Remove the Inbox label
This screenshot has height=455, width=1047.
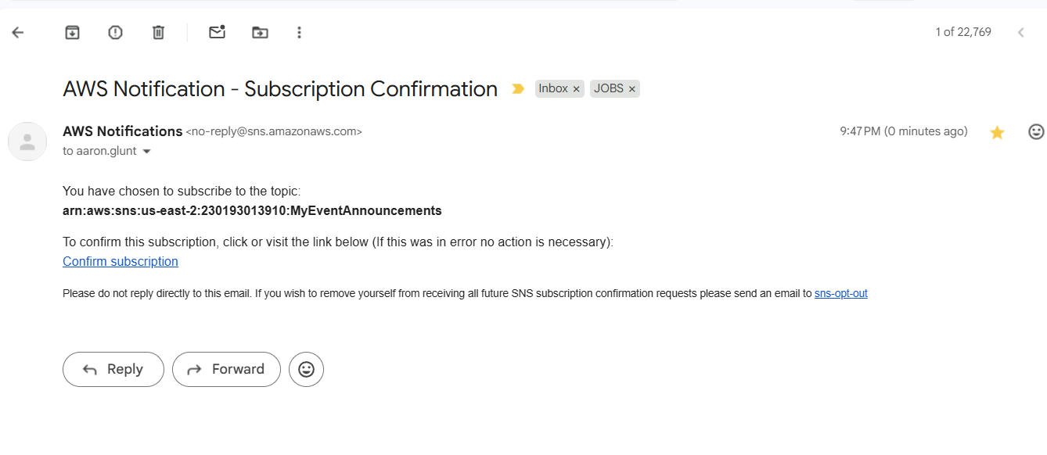576,88
